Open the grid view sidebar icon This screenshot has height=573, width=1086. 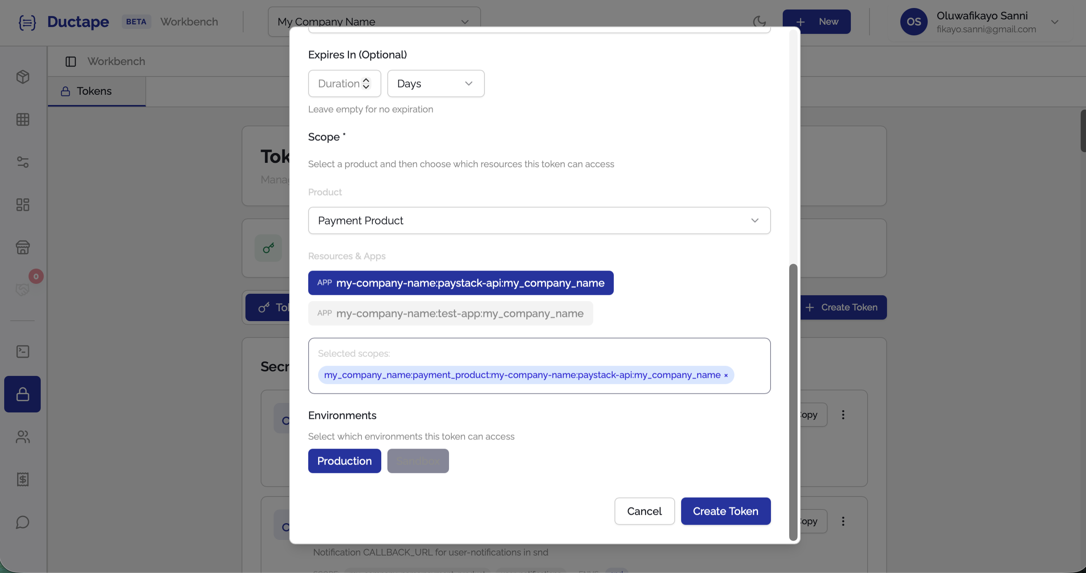22,119
